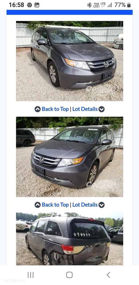139x285 pixels.
Task: Tap the blue header bar
Action: tap(69, 12)
